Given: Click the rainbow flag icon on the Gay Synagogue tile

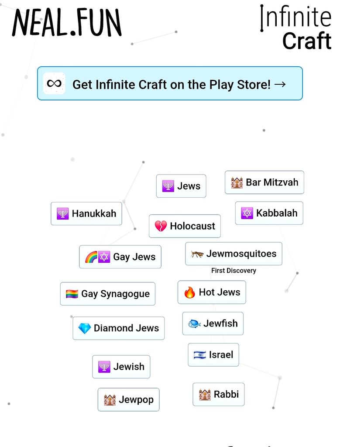Looking at the screenshot, I should [x=72, y=294].
